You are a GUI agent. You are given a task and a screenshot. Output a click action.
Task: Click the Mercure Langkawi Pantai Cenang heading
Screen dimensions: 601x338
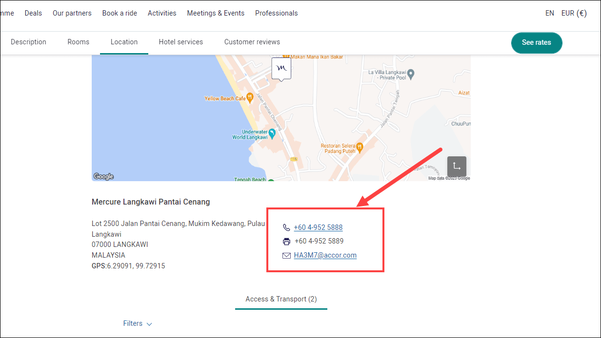(151, 202)
